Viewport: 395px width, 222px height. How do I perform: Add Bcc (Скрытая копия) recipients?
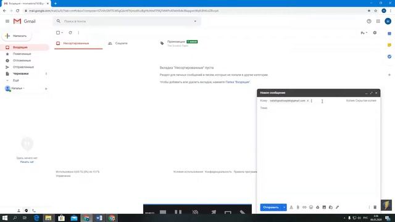point(366,101)
